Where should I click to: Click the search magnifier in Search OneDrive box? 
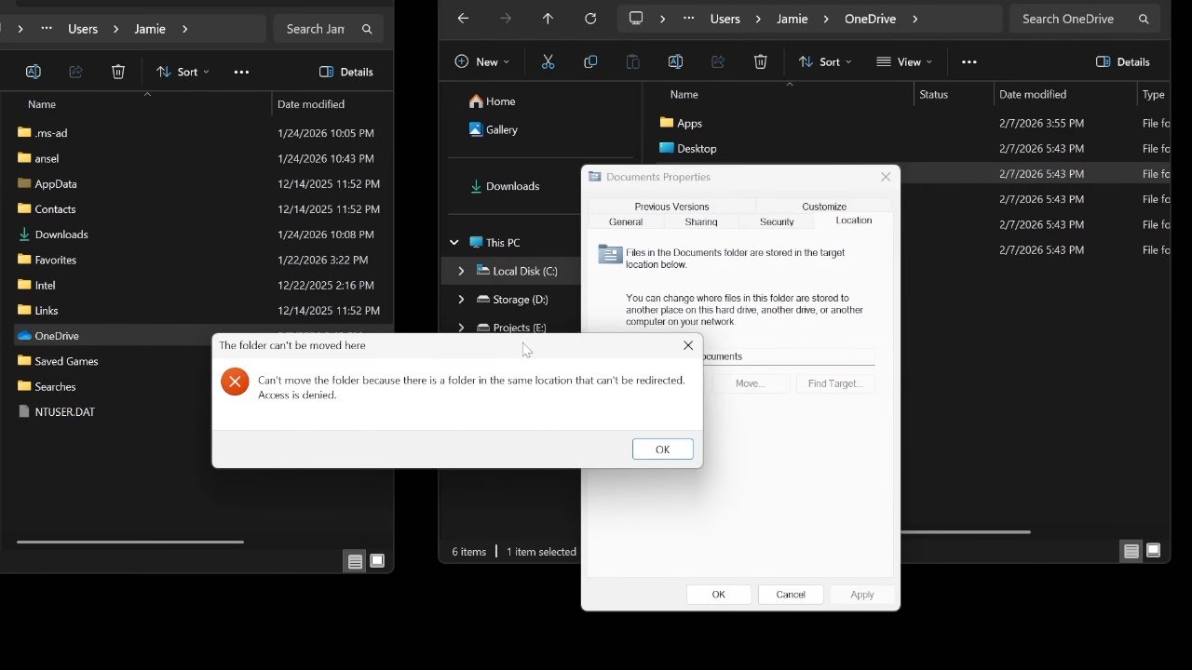pos(1144,19)
